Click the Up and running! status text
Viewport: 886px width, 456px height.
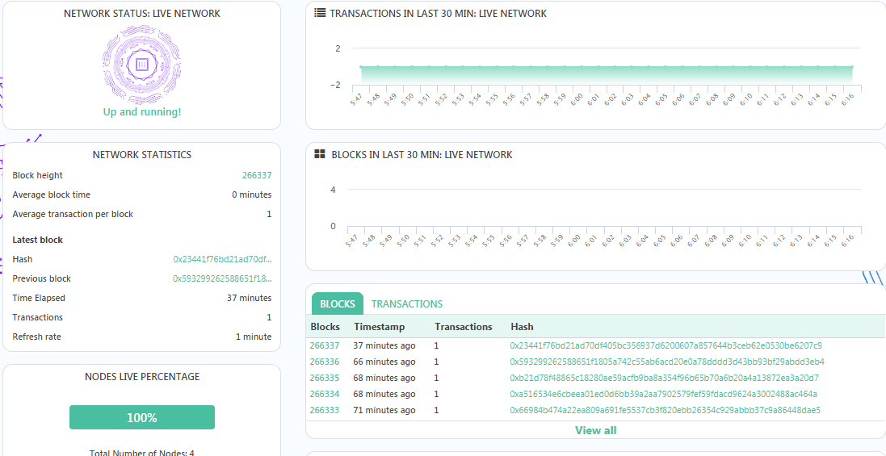142,111
